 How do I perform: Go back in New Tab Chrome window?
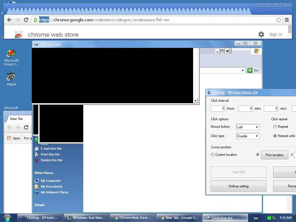pyautogui.click(x=9, y=127)
